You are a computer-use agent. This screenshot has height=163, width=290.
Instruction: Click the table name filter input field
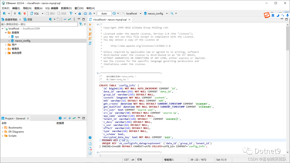[39, 24]
